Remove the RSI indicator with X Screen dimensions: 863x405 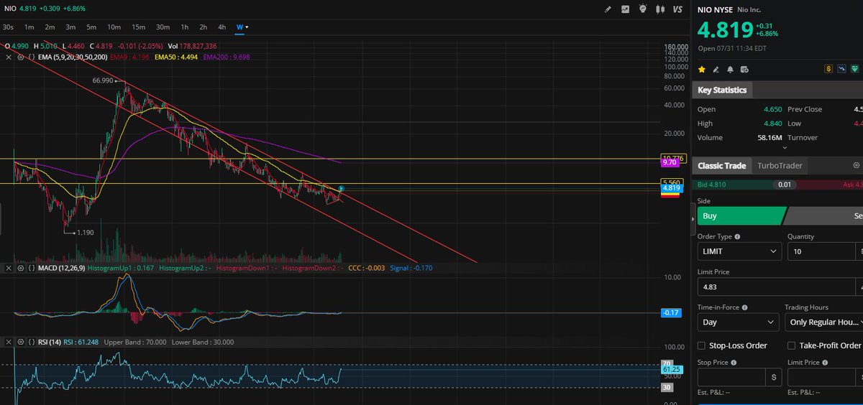click(x=9, y=342)
